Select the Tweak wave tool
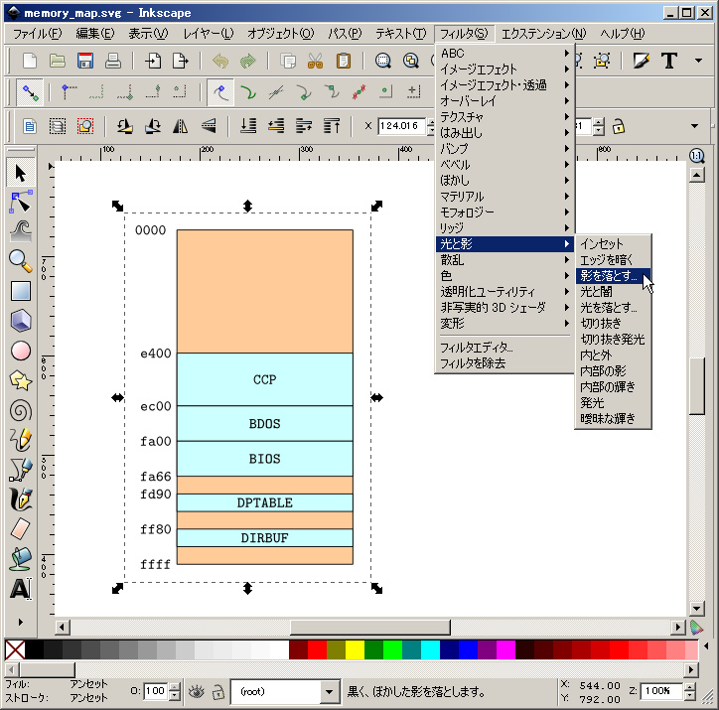Viewport: 719px width, 710px height. click(x=20, y=231)
